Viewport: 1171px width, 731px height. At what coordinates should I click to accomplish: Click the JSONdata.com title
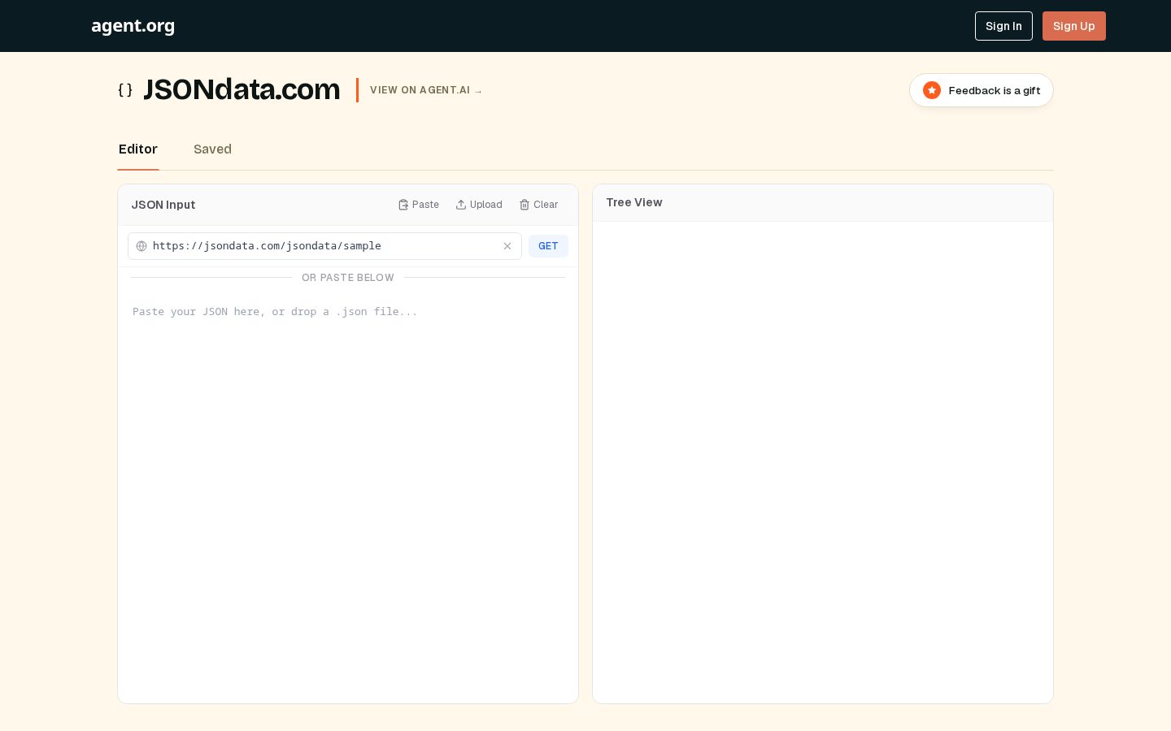tap(242, 89)
